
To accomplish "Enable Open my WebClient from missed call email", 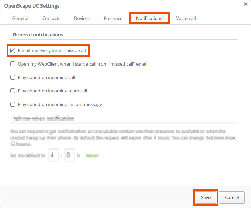I will point(13,64).
